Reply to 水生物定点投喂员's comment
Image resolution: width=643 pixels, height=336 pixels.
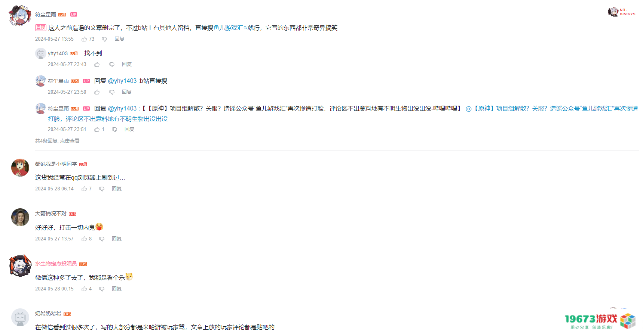[116, 289]
